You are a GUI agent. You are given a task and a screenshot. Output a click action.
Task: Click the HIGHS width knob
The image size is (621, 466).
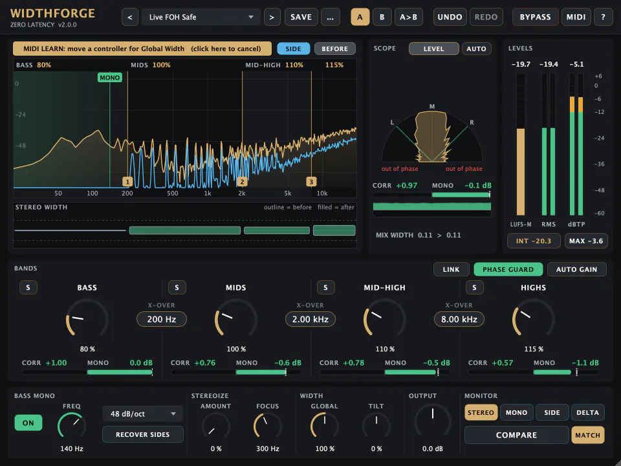tap(534, 319)
